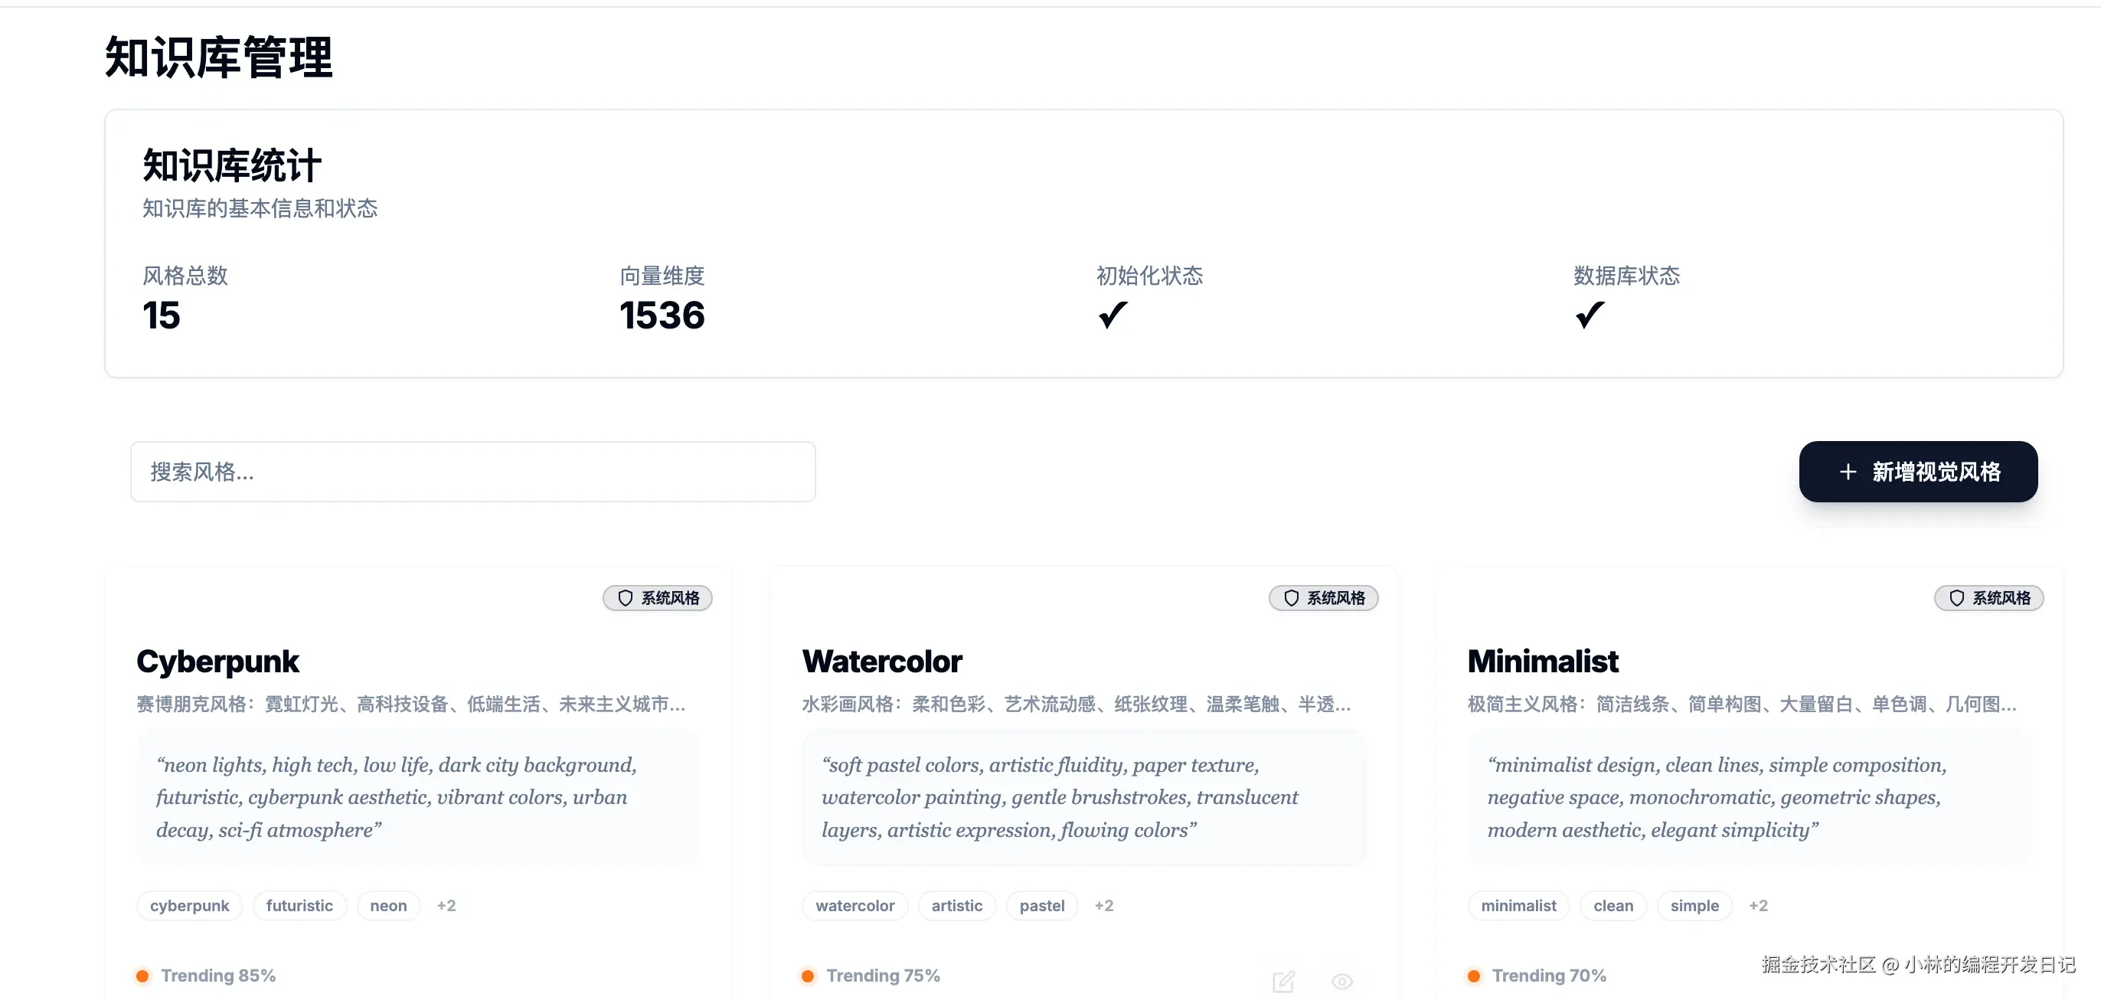
Task: Click the Minimalist 系统风格 shield badge
Action: [x=1988, y=598]
